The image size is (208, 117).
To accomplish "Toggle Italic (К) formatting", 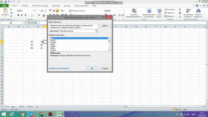I will (x=22, y=15).
